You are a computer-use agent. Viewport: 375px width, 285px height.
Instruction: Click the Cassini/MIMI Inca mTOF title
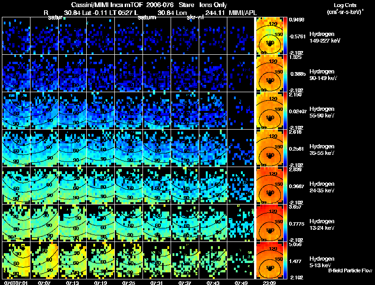[x=107, y=5]
